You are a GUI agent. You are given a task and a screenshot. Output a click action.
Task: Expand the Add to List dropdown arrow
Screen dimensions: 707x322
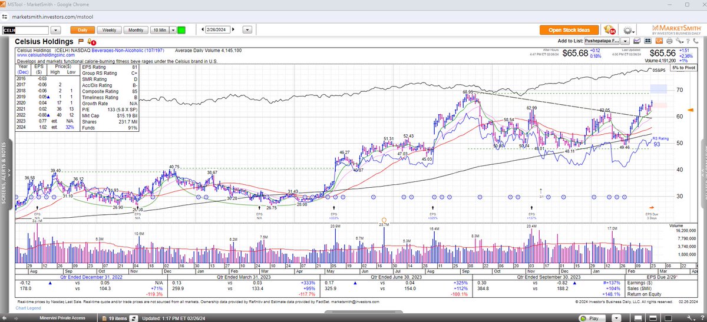pyautogui.click(x=625, y=41)
